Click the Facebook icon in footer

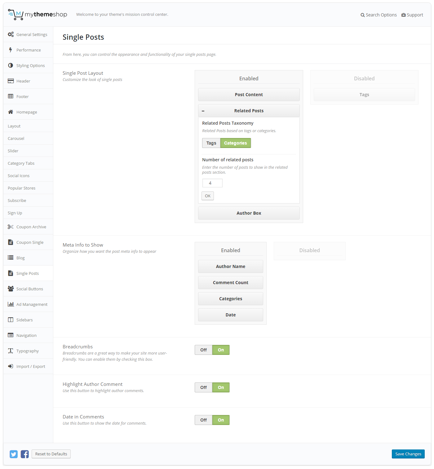pos(25,454)
